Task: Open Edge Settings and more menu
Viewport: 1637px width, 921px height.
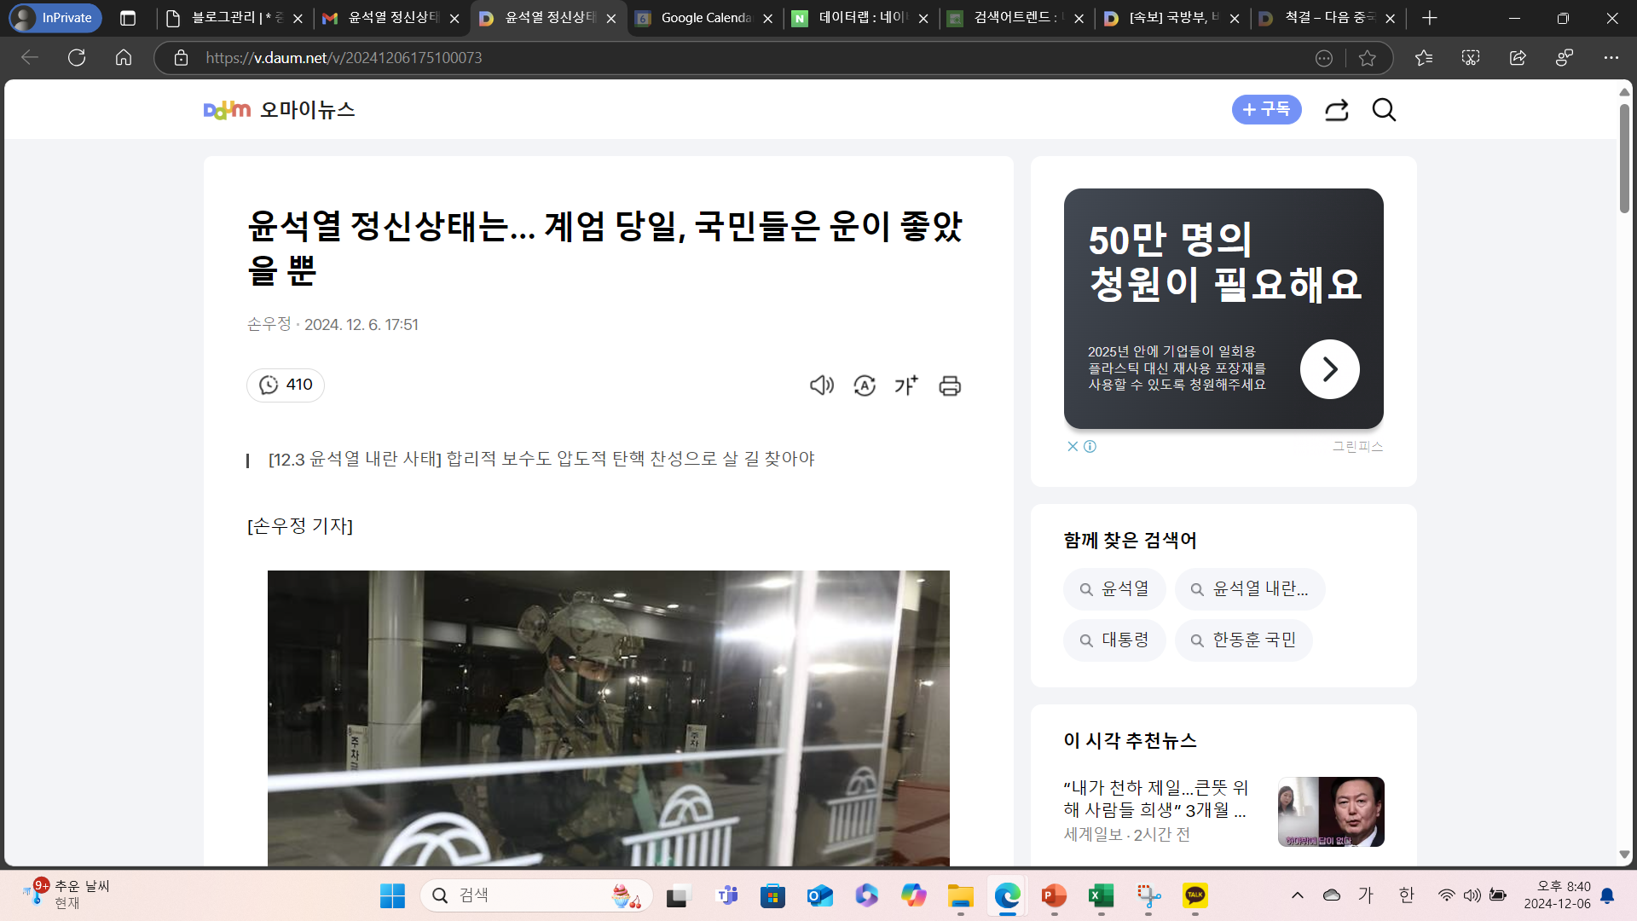Action: pos(1611,58)
